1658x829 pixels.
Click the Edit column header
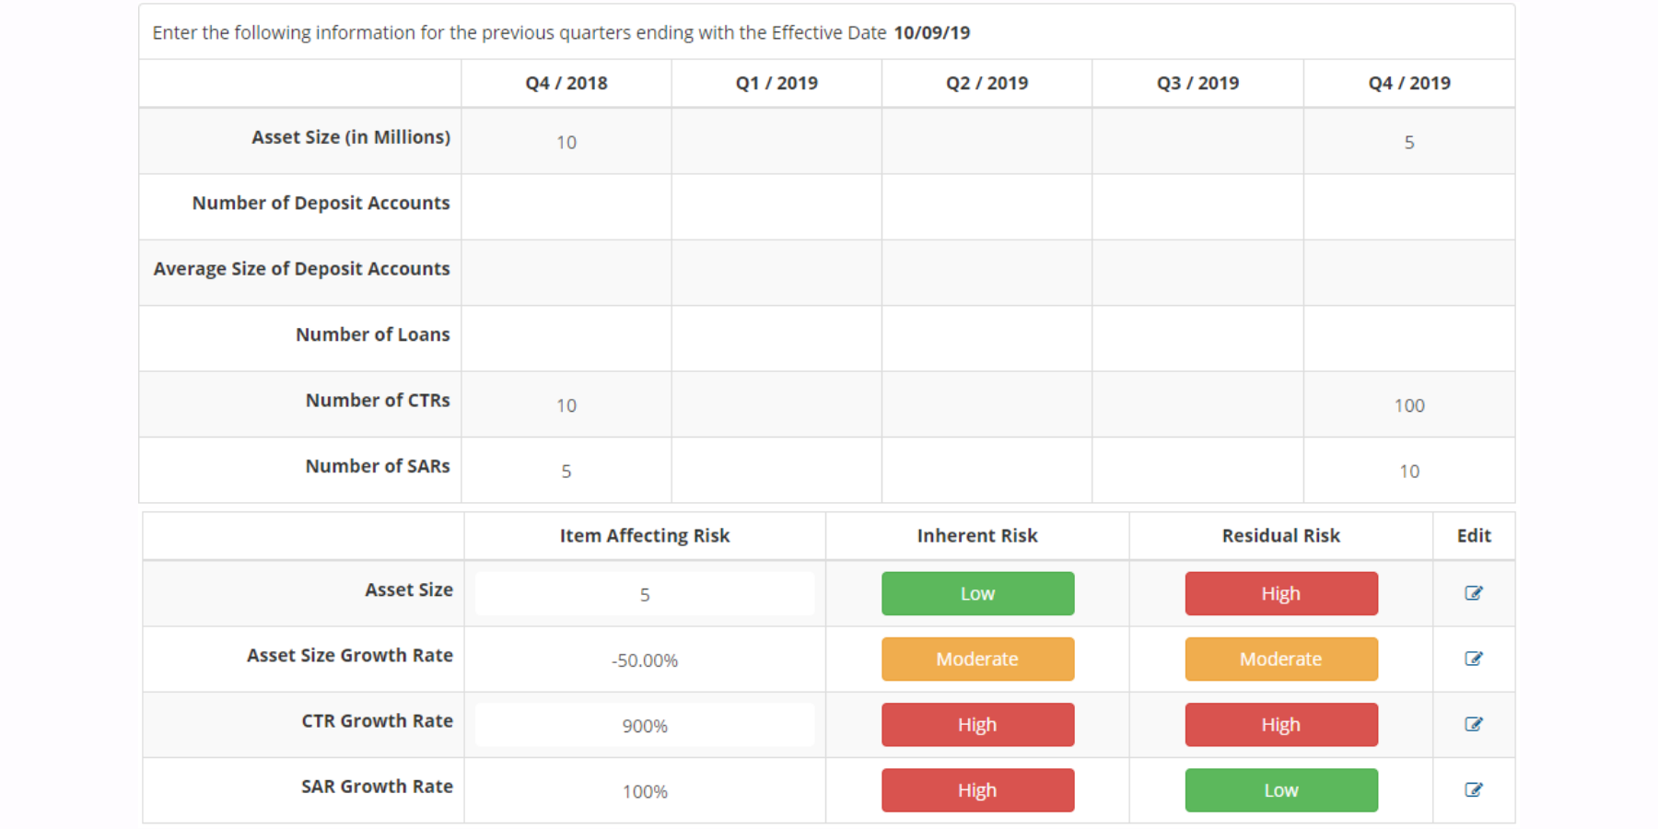(1474, 535)
